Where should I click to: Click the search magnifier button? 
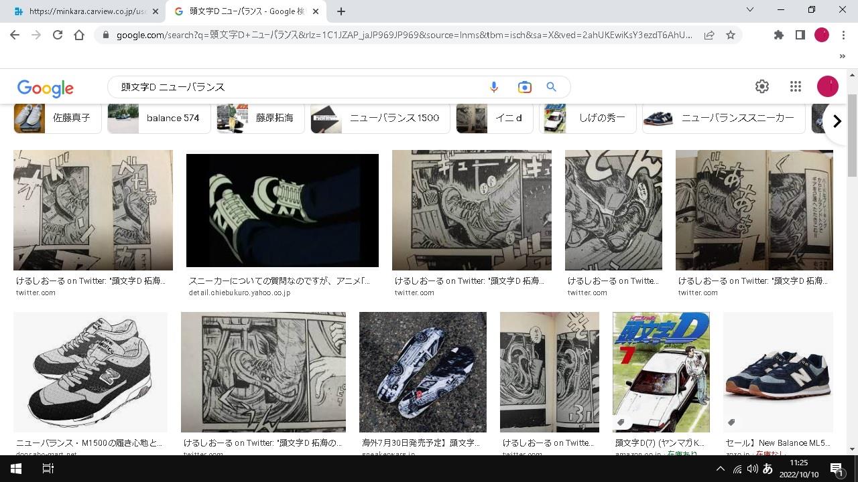click(552, 87)
